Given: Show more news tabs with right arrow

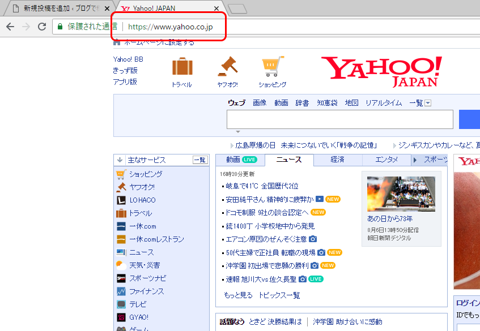Looking at the screenshot, I should pyautogui.click(x=415, y=160).
